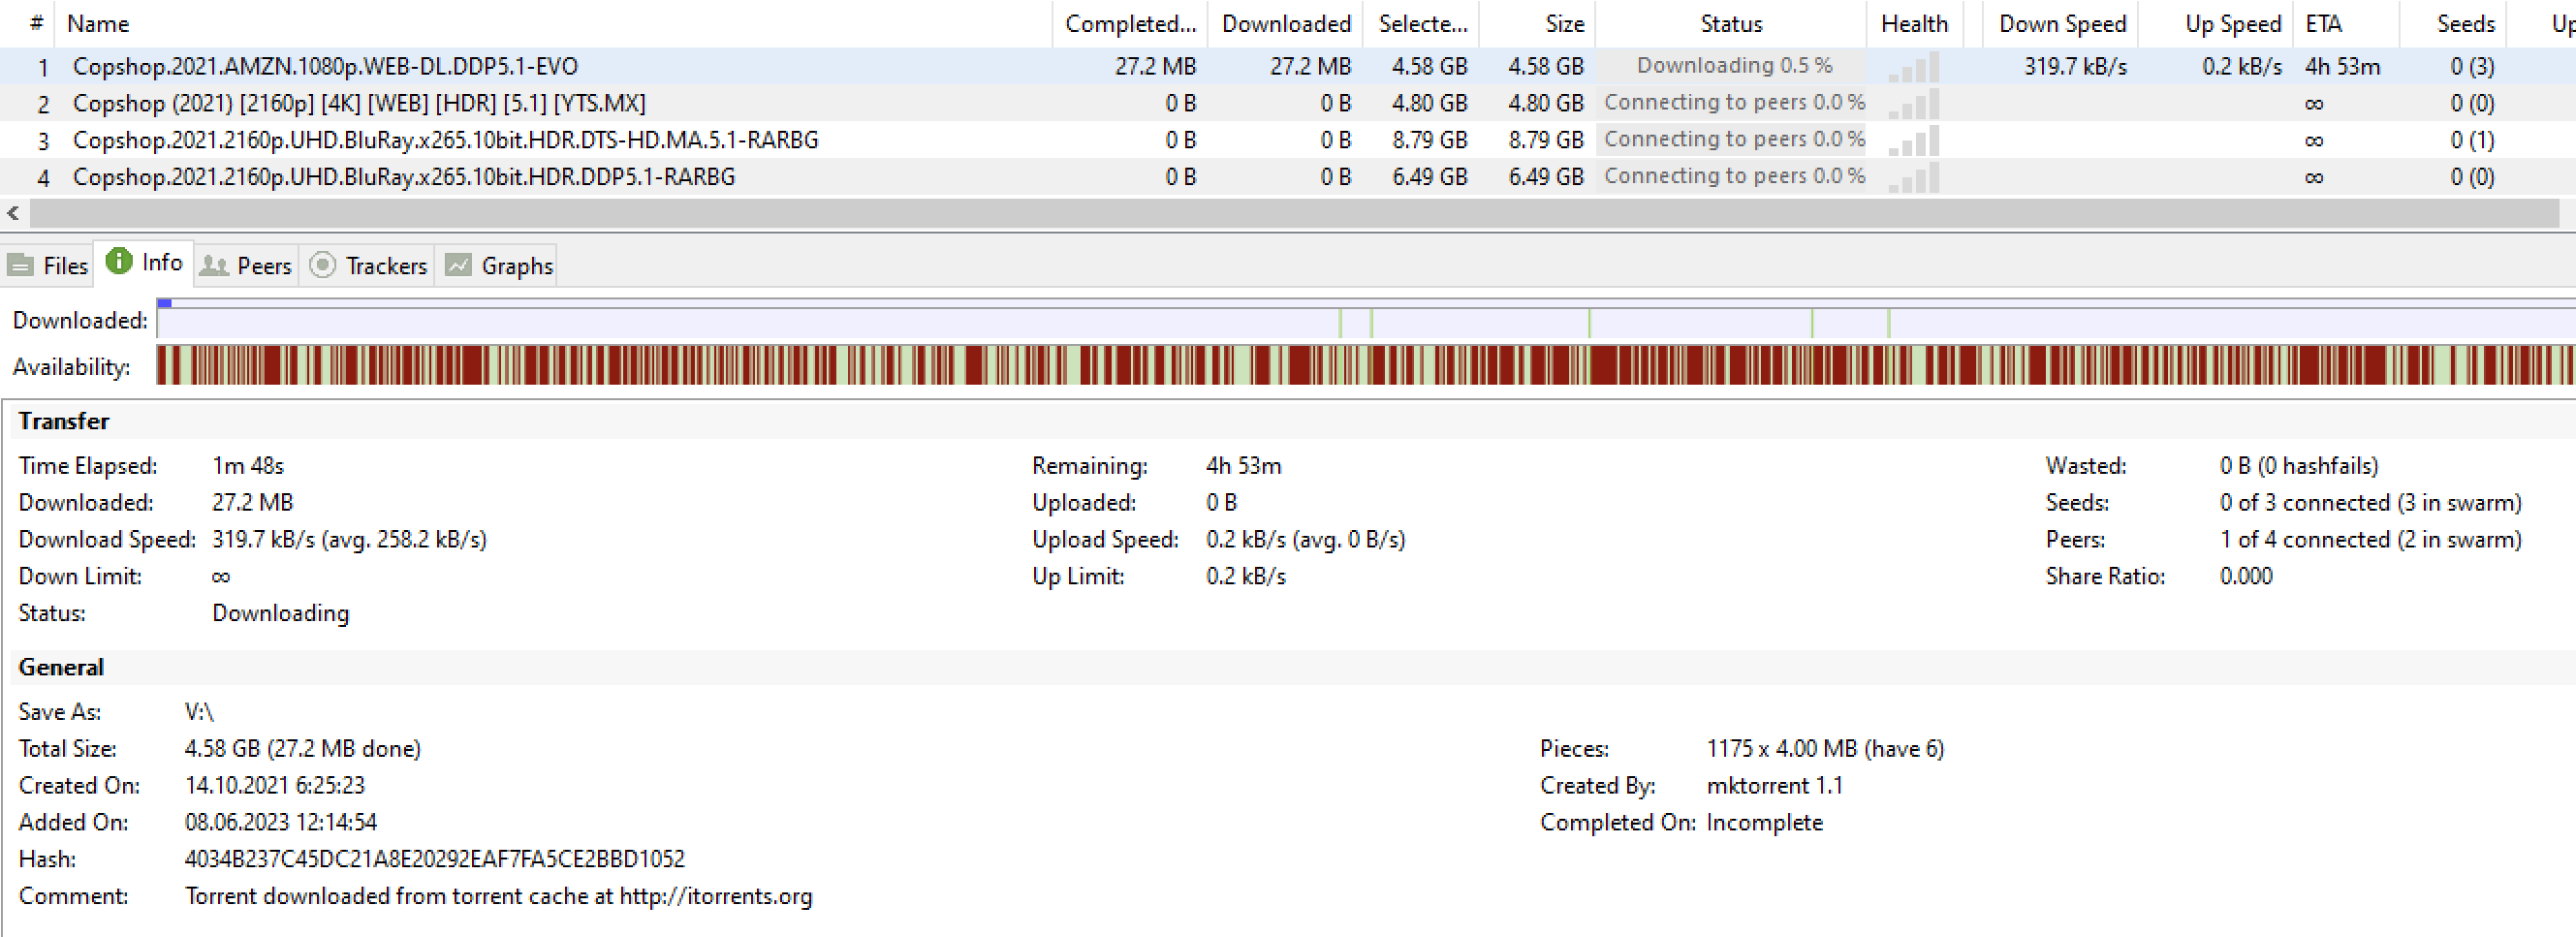Click the hash value 4034B237C45DC21A8E...
The image size is (2576, 937).
[434, 859]
